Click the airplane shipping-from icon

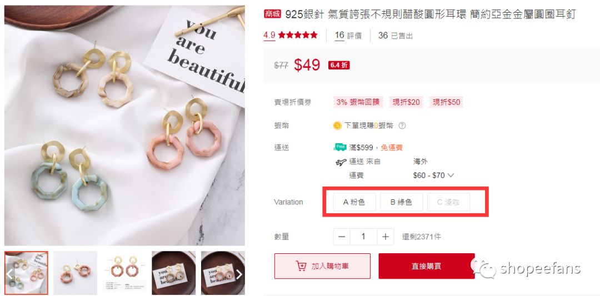point(341,162)
